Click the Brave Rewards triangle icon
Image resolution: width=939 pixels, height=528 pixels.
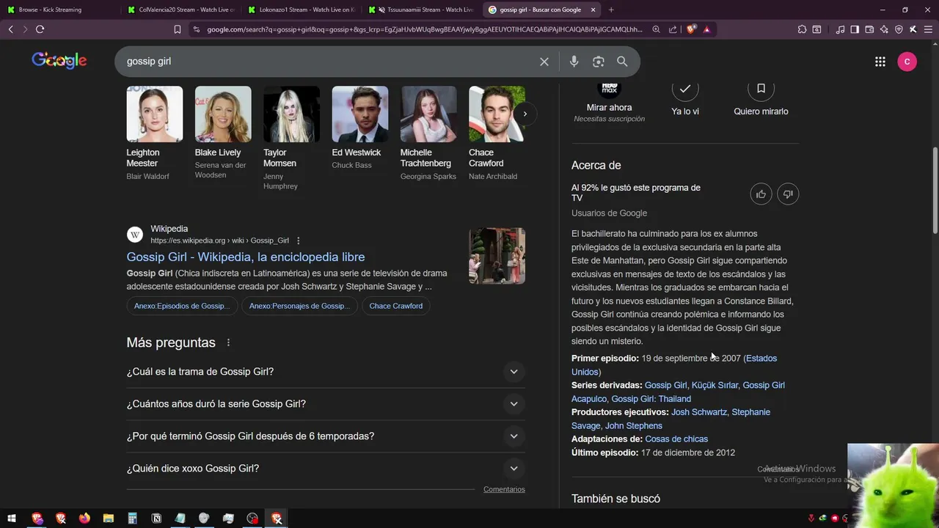tap(706, 29)
